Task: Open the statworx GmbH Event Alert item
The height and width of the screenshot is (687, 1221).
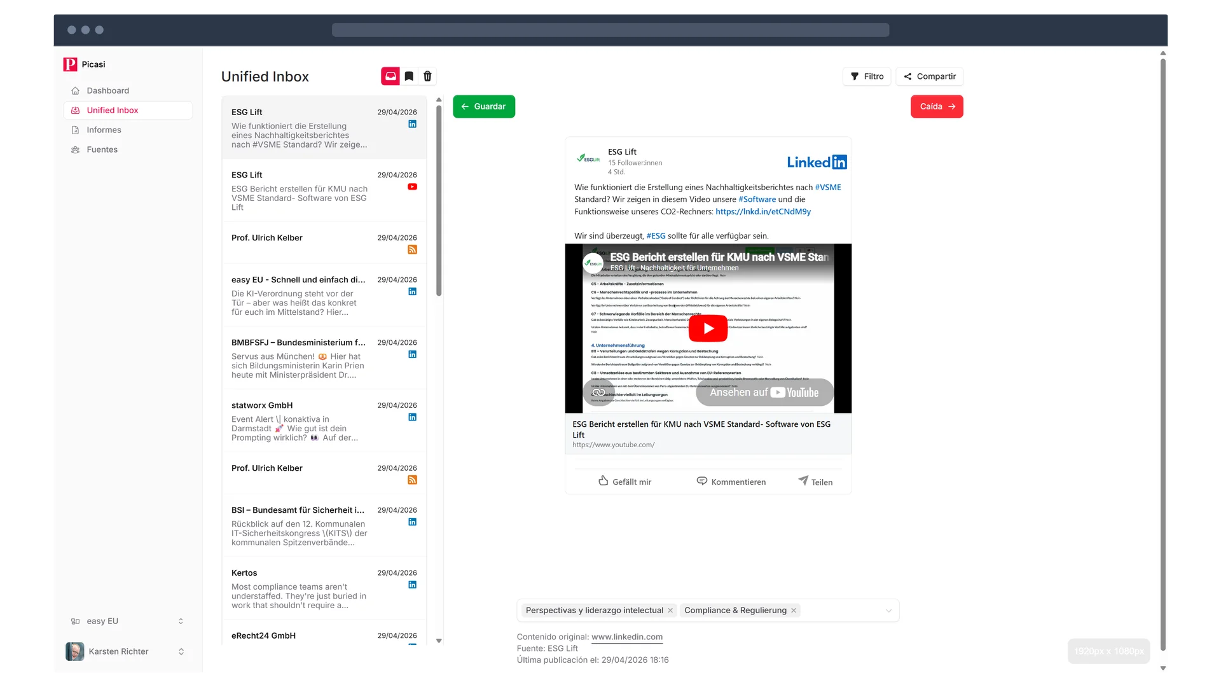Action: (x=324, y=421)
